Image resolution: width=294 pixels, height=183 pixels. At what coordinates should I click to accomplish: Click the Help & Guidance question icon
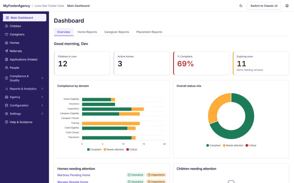[x=6, y=122]
